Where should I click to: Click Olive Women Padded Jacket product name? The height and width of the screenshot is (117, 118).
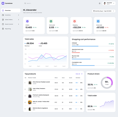[x=41, y=82]
